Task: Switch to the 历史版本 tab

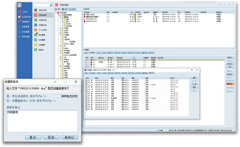Action: pos(92,53)
